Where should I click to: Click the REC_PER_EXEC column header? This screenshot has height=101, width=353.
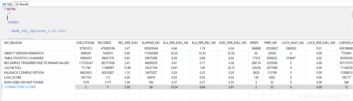pyautogui.click(x=128, y=43)
